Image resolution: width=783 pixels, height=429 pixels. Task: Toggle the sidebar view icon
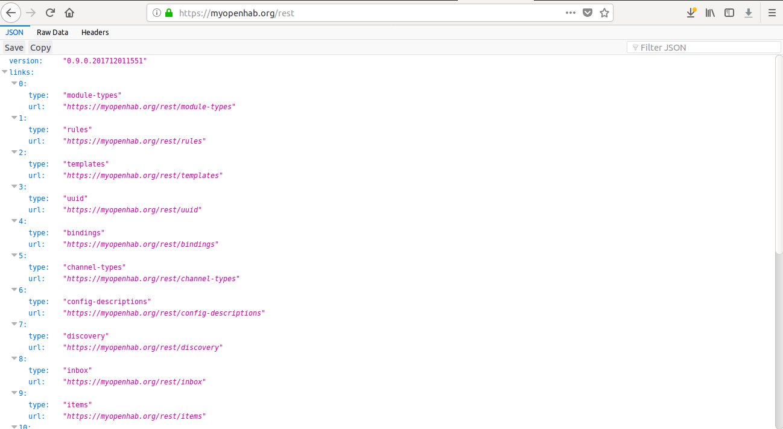coord(729,13)
